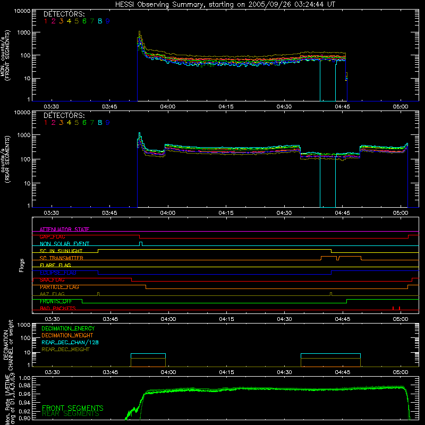Click the HESSI Observing Summary title
Image resolution: width=425 pixels, height=425 pixels.
click(225, 4)
